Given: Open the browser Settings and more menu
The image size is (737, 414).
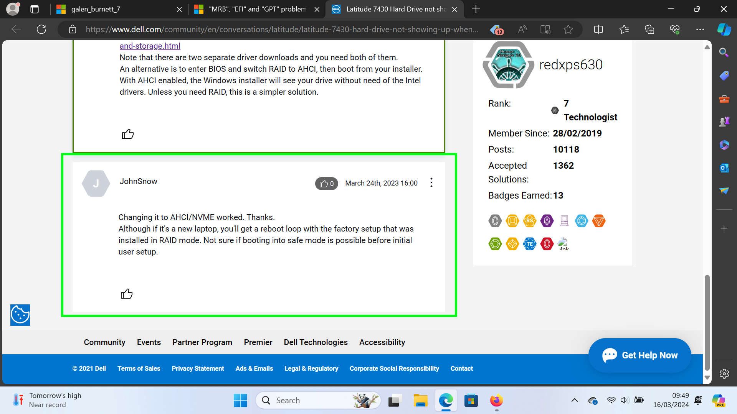Looking at the screenshot, I should 700,29.
